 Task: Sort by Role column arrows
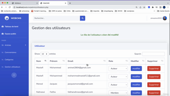tap(127, 61)
